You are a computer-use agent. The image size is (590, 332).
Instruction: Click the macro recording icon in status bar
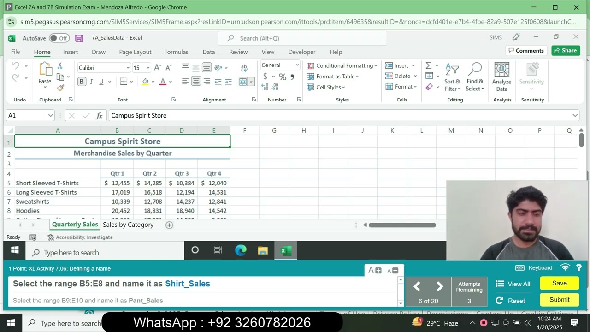33,237
